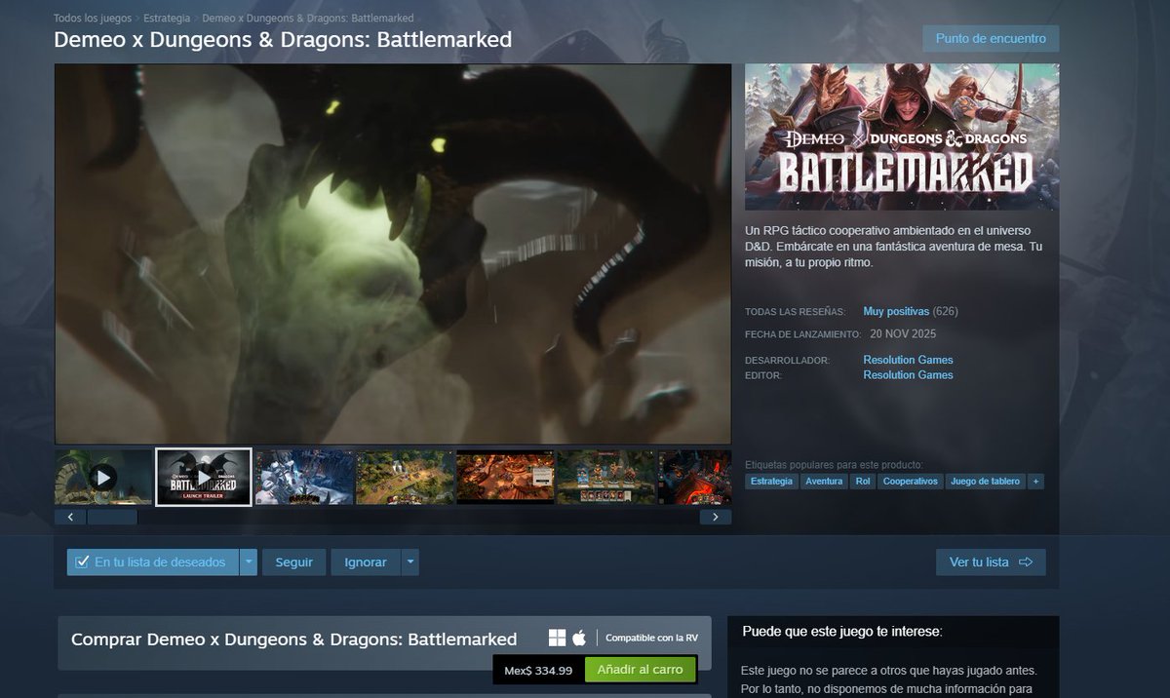Open the Punto de encuentro hub

click(991, 39)
